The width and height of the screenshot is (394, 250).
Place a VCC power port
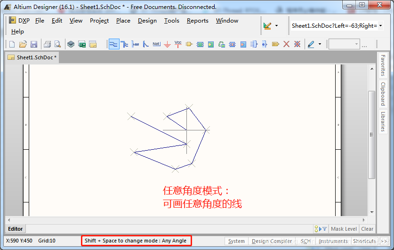point(178,44)
